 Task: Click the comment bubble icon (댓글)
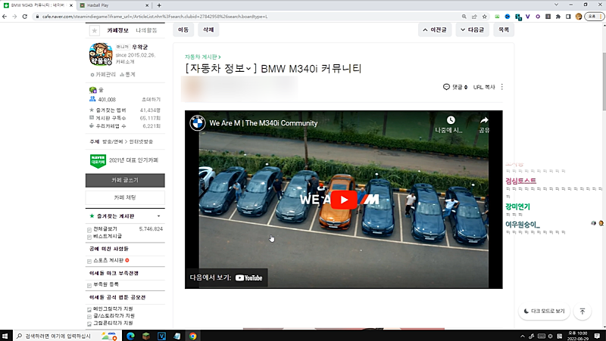point(446,87)
